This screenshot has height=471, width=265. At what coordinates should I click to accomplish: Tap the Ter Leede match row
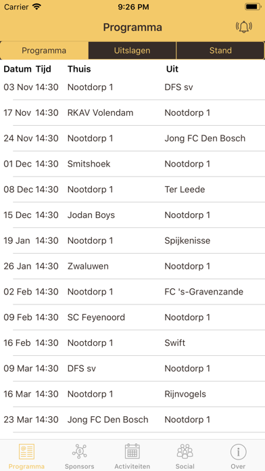tap(132, 189)
